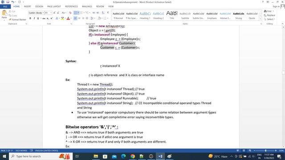Open File Explorer from taskbar

(96, 156)
